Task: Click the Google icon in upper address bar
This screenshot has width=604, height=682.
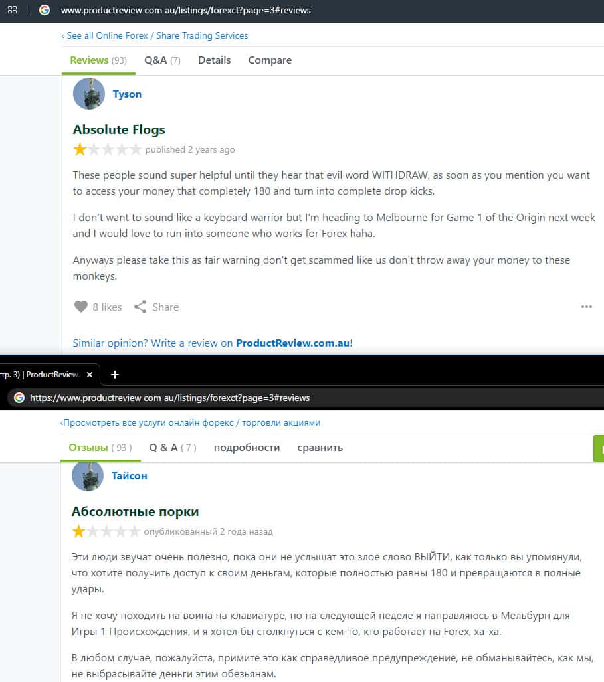Action: tap(45, 9)
